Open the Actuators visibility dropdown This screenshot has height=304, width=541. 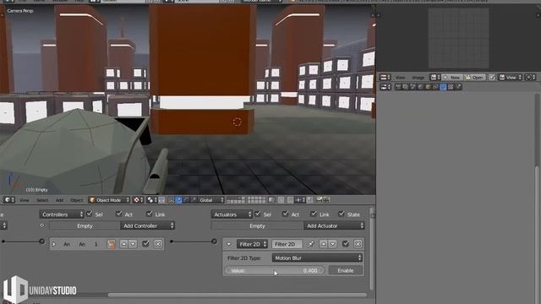(232, 214)
